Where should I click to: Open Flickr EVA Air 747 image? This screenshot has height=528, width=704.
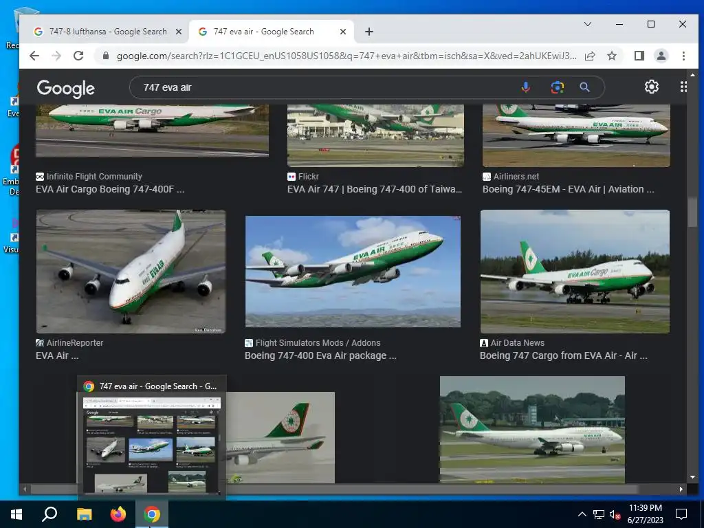click(x=375, y=135)
